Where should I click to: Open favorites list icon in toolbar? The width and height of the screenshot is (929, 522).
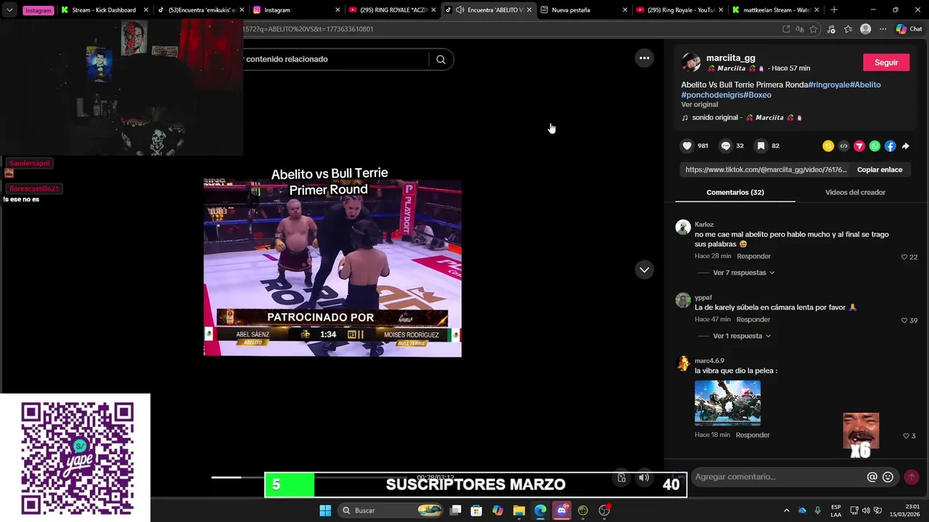click(x=848, y=29)
